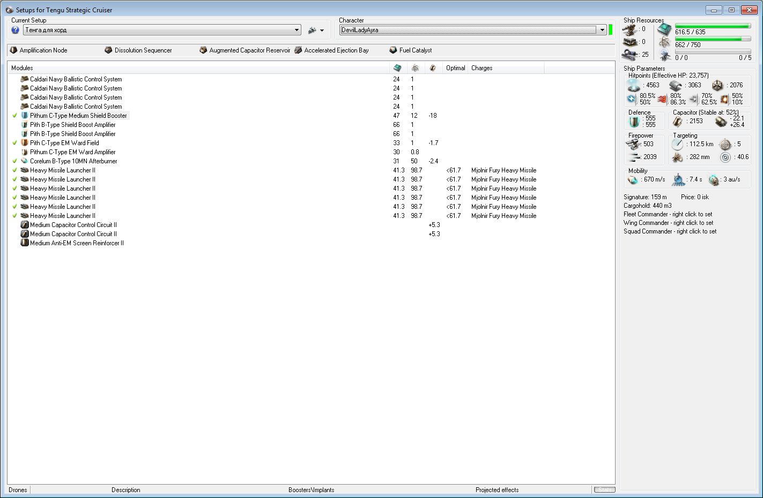Open the Current Setup dropdown
This screenshot has height=498, width=763.
tap(297, 30)
